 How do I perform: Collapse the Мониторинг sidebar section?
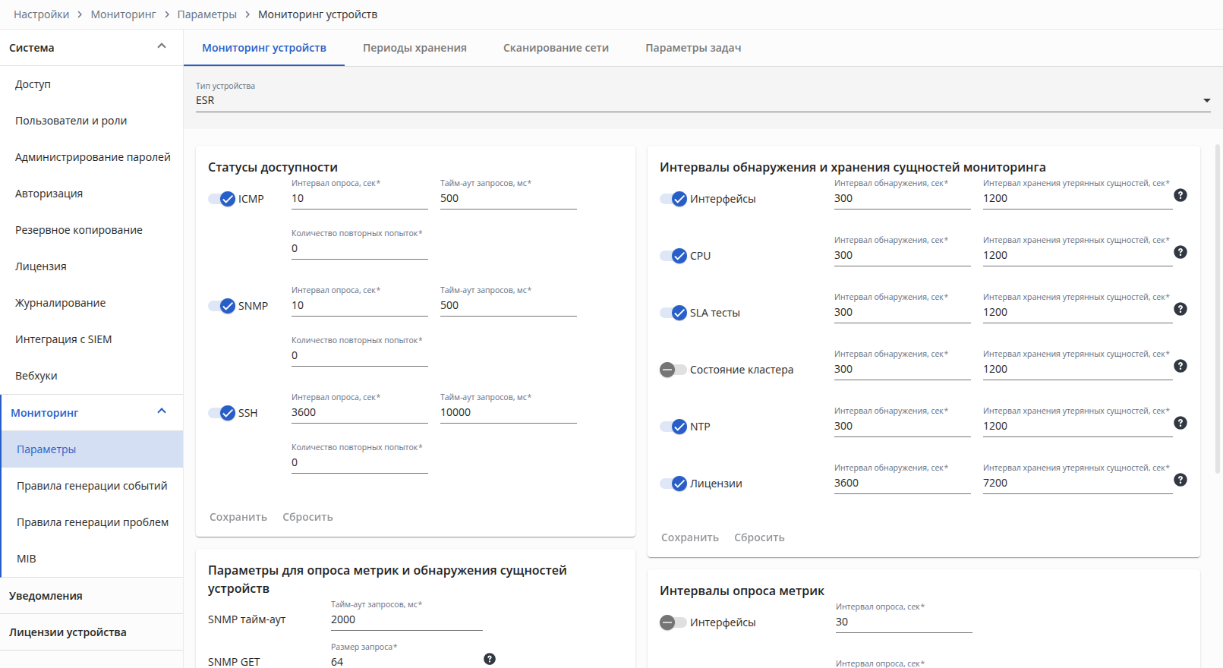coord(162,411)
